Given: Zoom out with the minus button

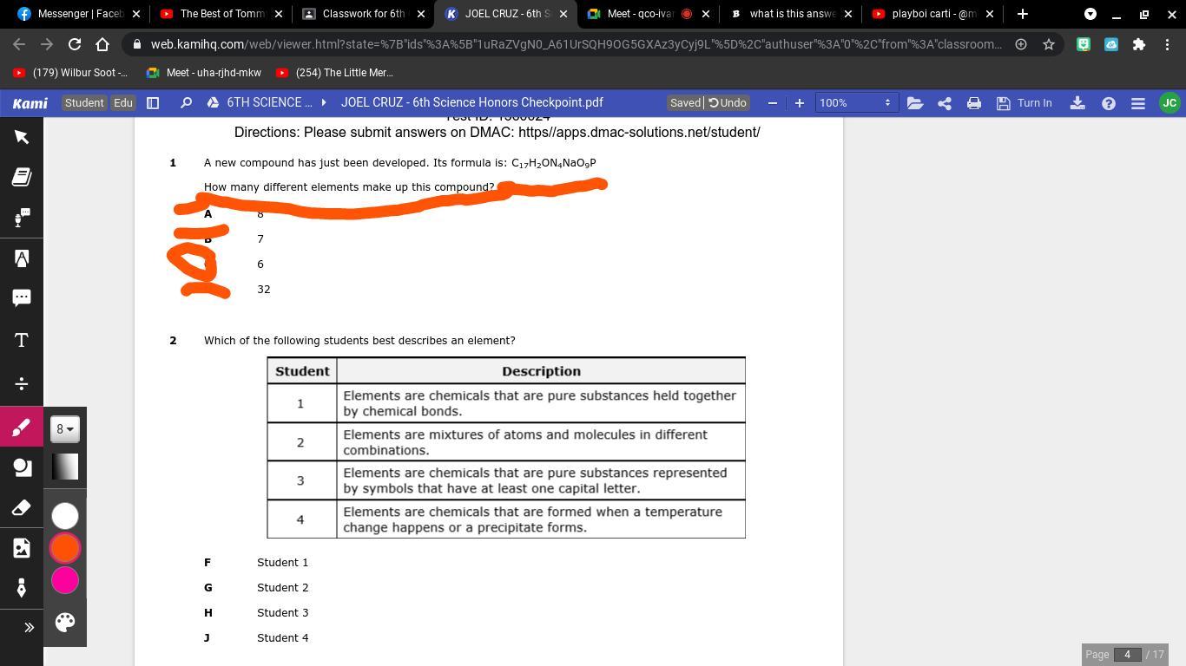Looking at the screenshot, I should pyautogui.click(x=772, y=102).
